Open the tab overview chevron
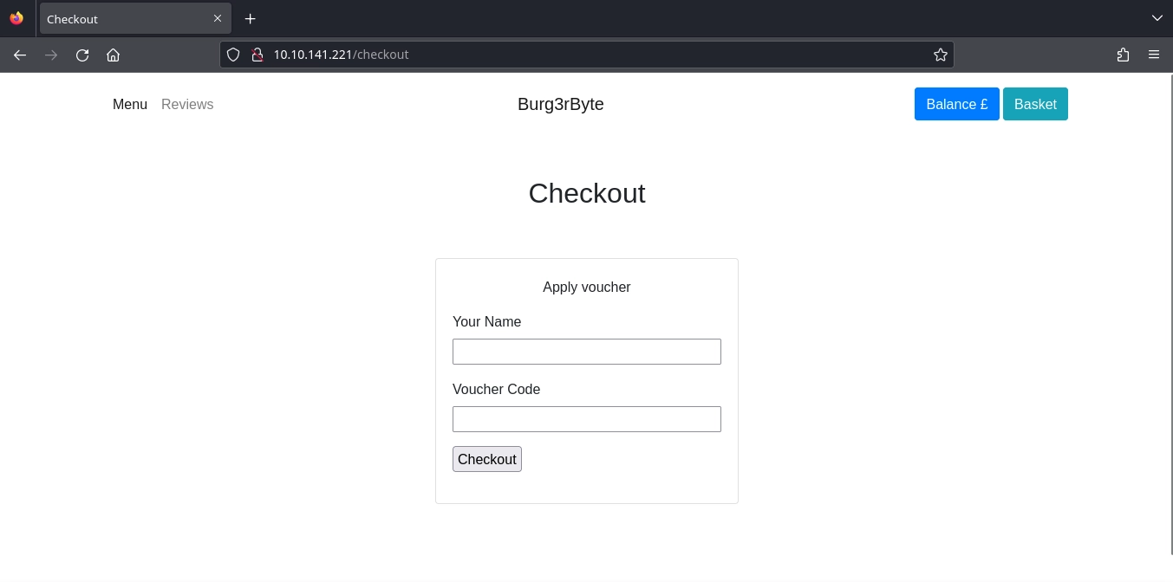 coord(1157,18)
